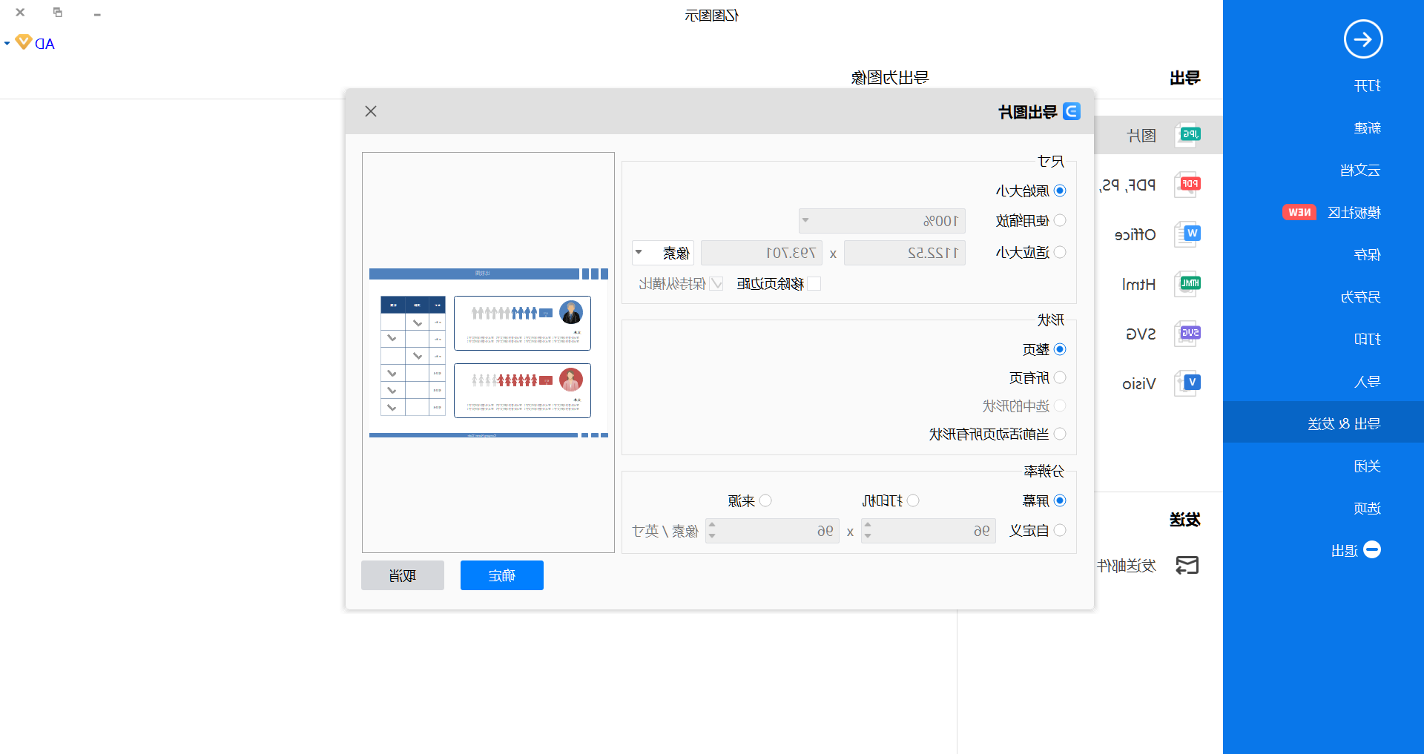Click the diamond VIP icon beside AD

pos(24,42)
